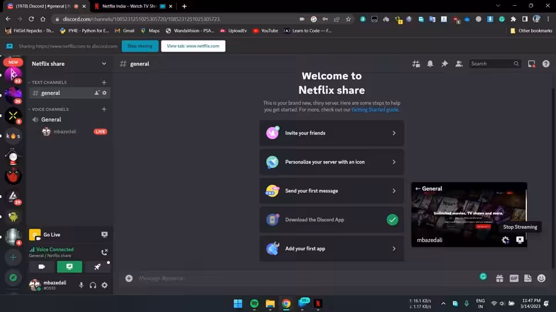Edit general channel settings gear

pyautogui.click(x=104, y=92)
